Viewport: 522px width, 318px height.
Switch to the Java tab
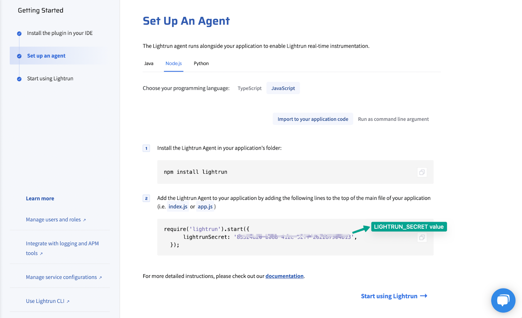click(x=149, y=63)
